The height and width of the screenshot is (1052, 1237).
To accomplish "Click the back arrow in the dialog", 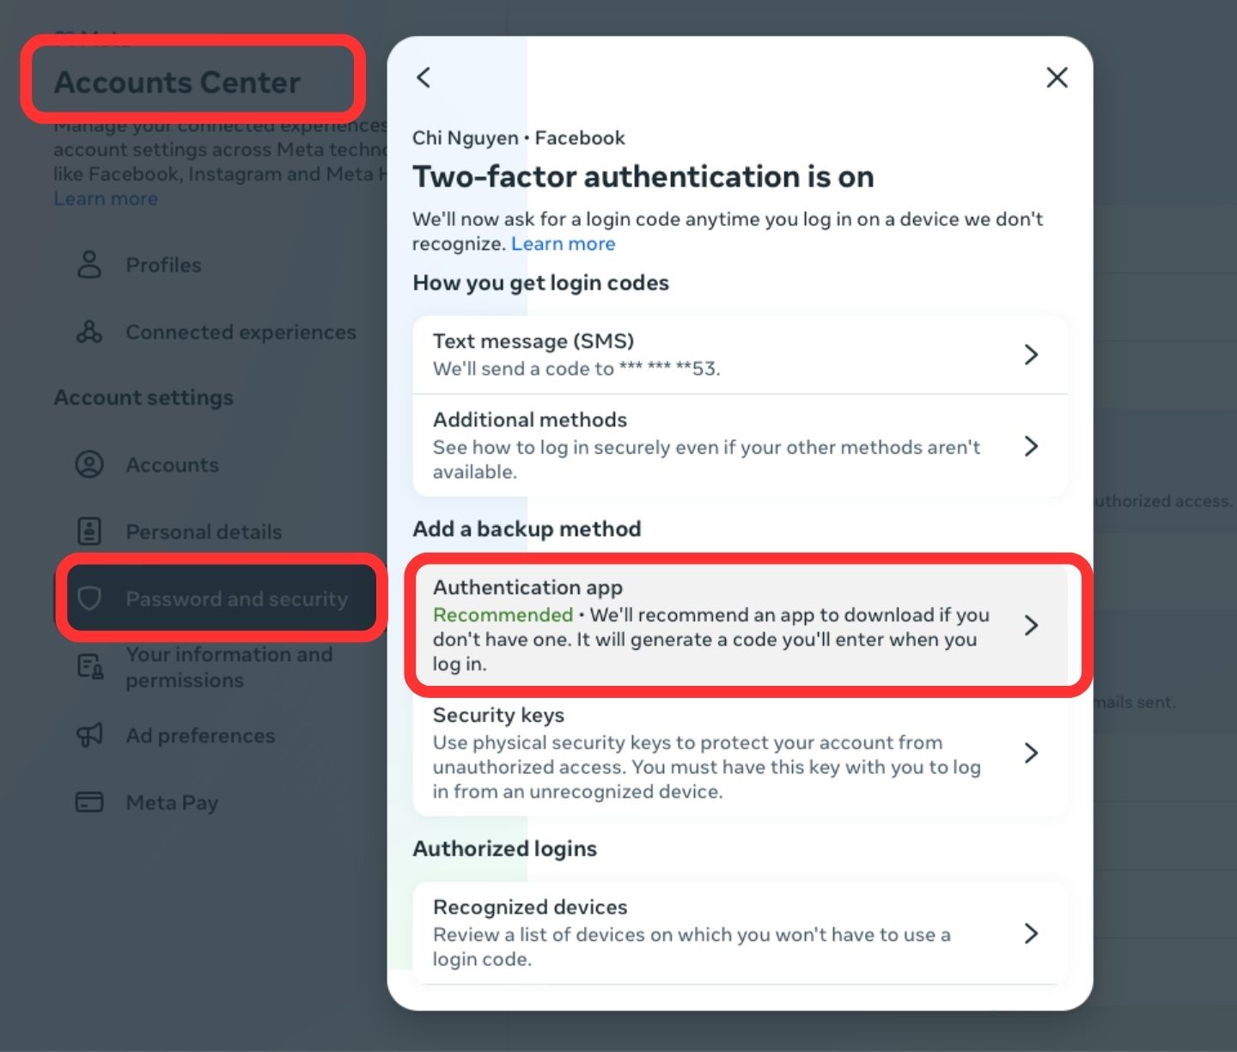I will 424,77.
